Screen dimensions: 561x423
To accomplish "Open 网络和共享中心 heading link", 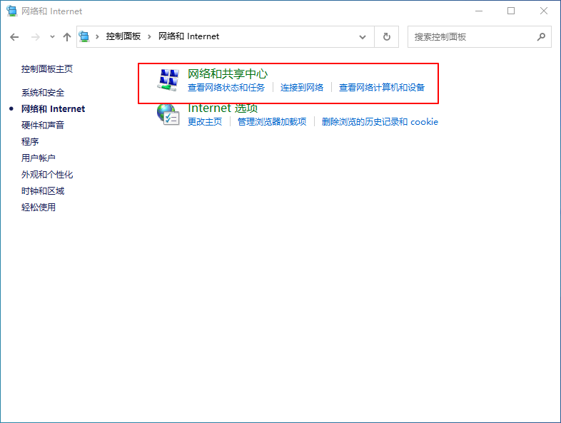I will (x=227, y=73).
